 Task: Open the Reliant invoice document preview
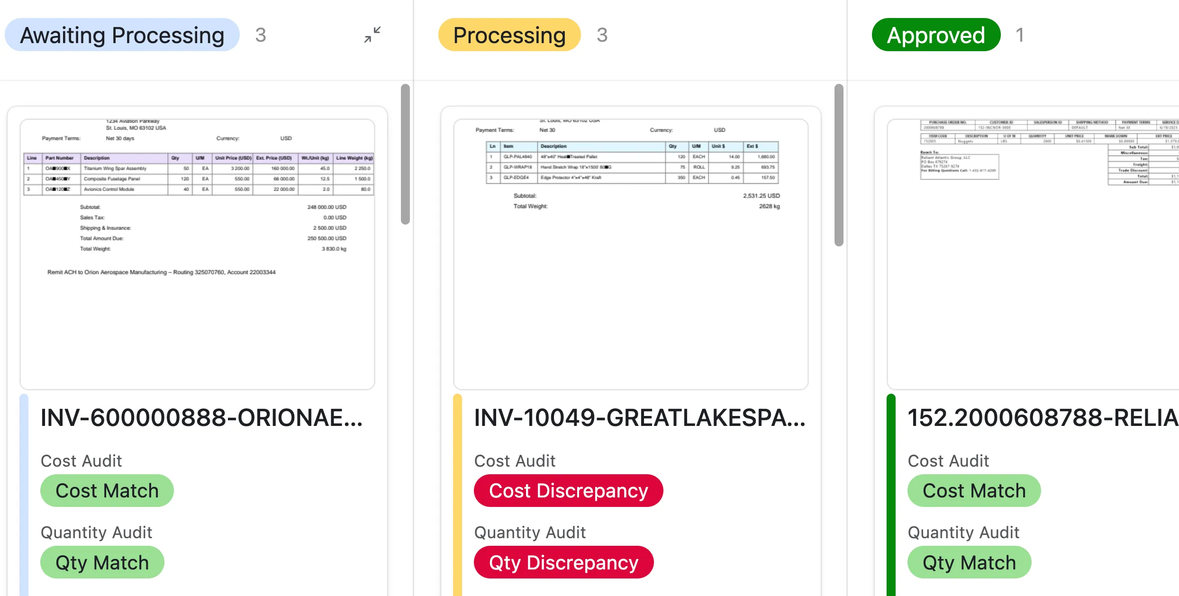click(x=1033, y=254)
